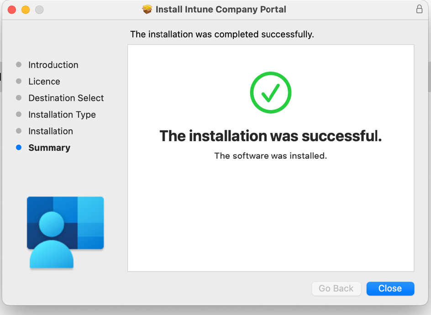Select the Licence step label
Image resolution: width=431 pixels, height=315 pixels.
point(44,81)
